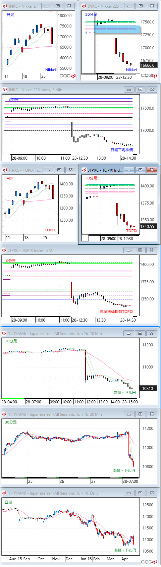
Task: Minimize the Japanese Yen 10 Min window
Action: 129,333
